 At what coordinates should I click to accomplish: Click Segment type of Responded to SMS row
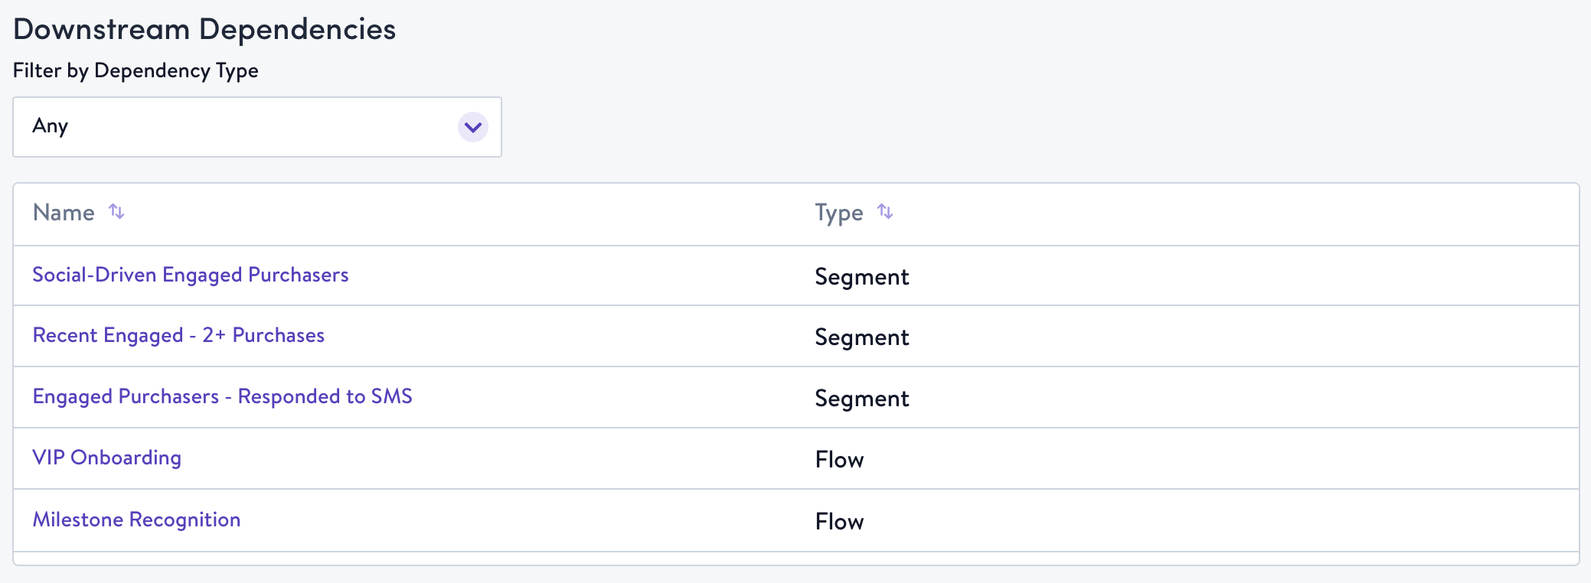(861, 399)
